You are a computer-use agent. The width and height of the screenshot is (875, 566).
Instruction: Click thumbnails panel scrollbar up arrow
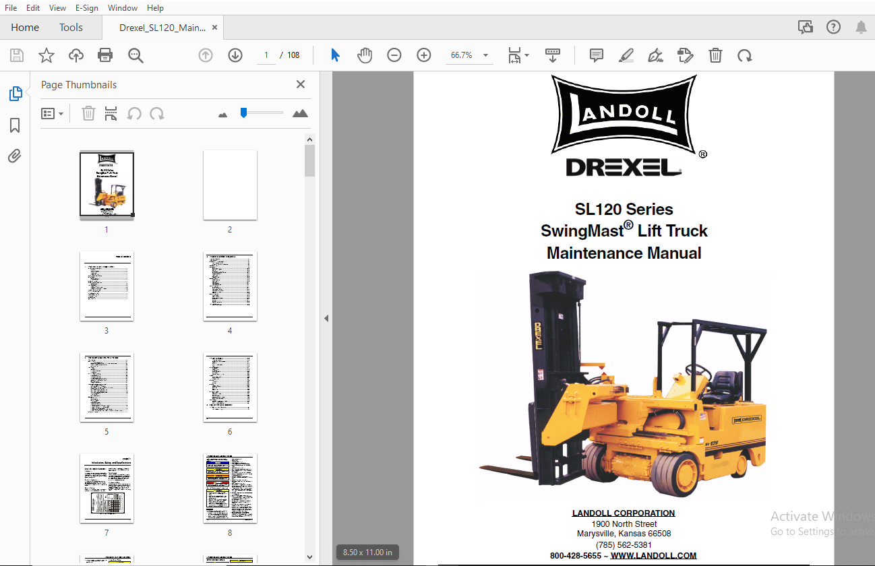(x=309, y=139)
